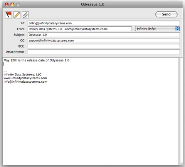Click into the To address field
Viewport: 185px width, 167px height.
pyautogui.click(x=104, y=23)
